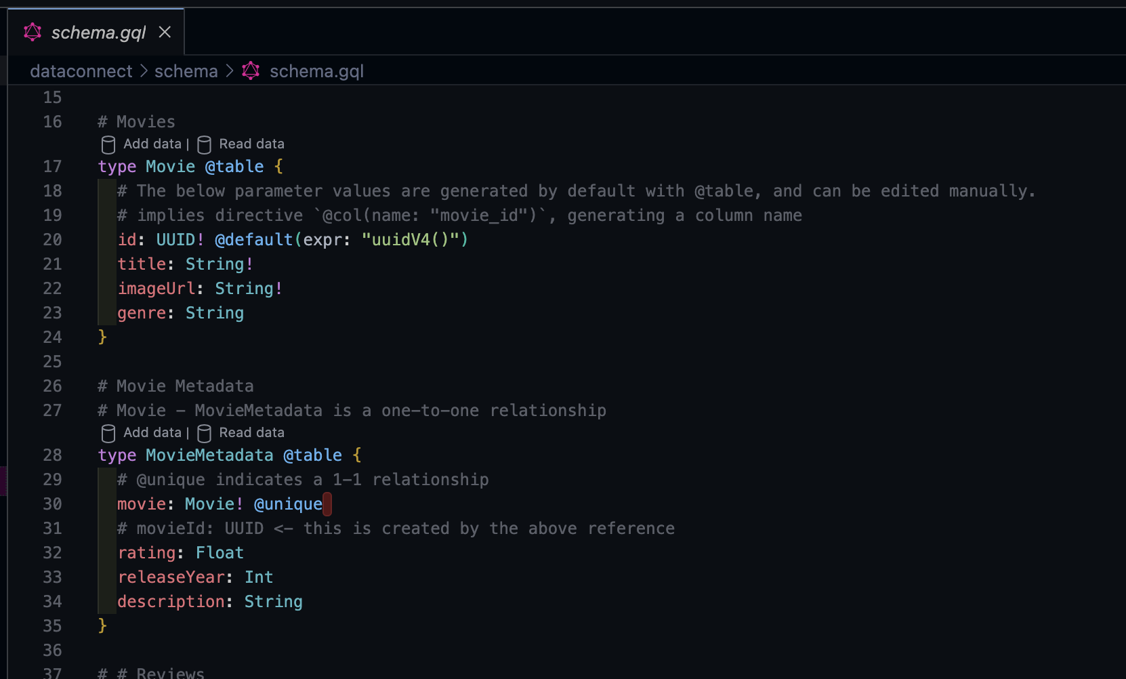1126x679 pixels.
Task: Click Read data above MovieMetadata type
Action: pyautogui.click(x=251, y=432)
